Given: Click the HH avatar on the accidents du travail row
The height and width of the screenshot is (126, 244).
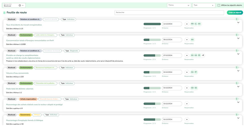Looking at the screenshot, I should tap(192, 24).
